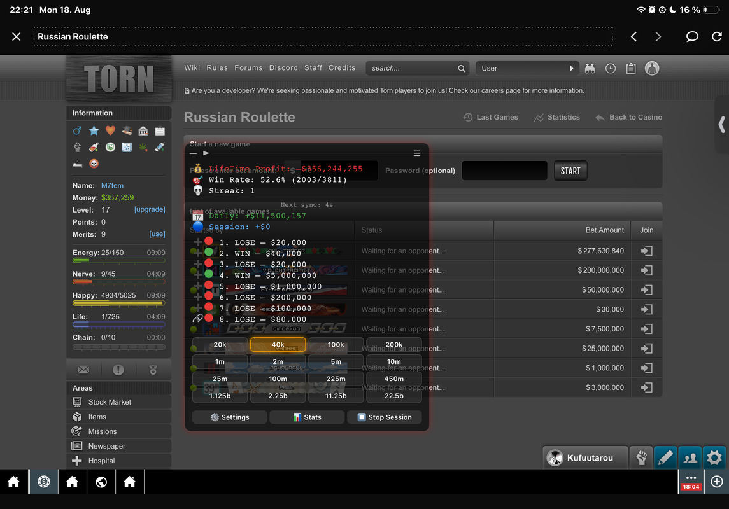This screenshot has width=729, height=509.
Task: Expand the side panel chevron on the right edge
Action: [721, 125]
